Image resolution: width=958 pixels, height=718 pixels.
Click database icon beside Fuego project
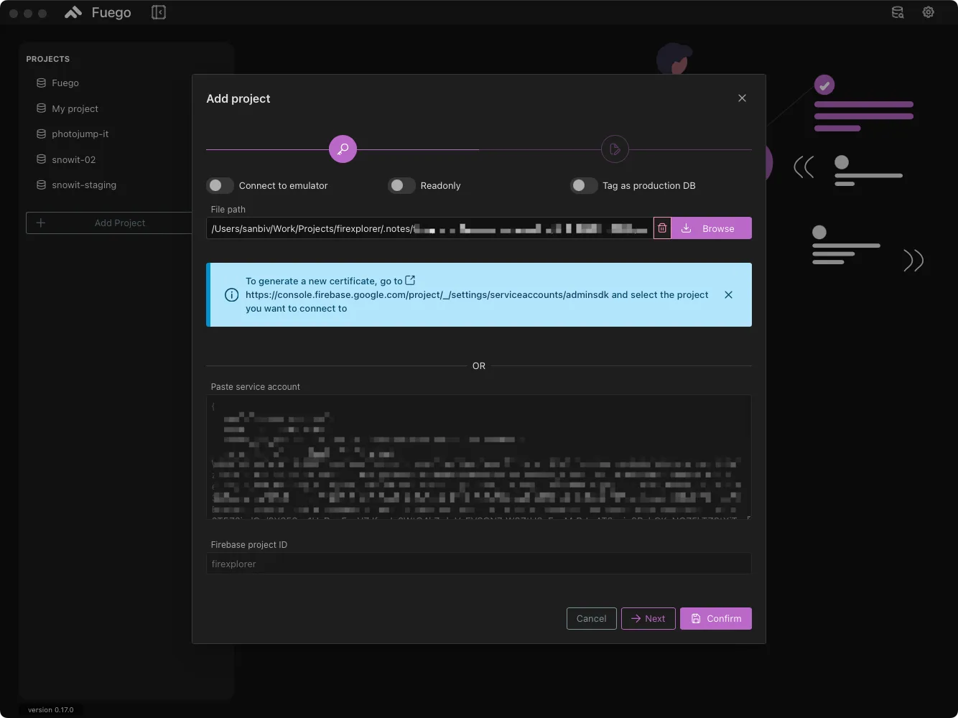point(41,83)
